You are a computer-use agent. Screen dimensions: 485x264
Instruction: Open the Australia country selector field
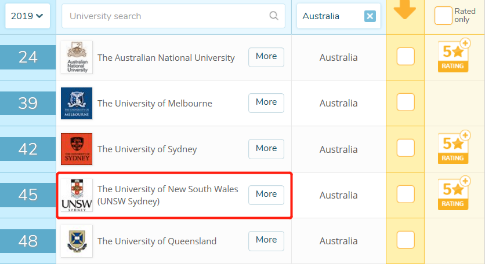click(338, 16)
